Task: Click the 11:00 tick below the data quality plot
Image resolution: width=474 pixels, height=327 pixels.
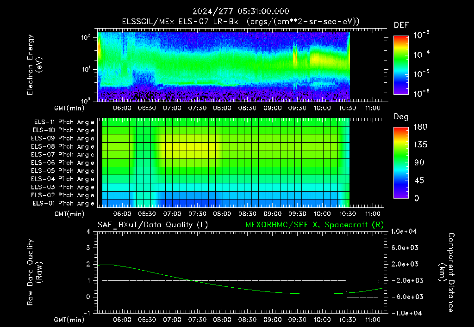Action: pyautogui.click(x=373, y=320)
